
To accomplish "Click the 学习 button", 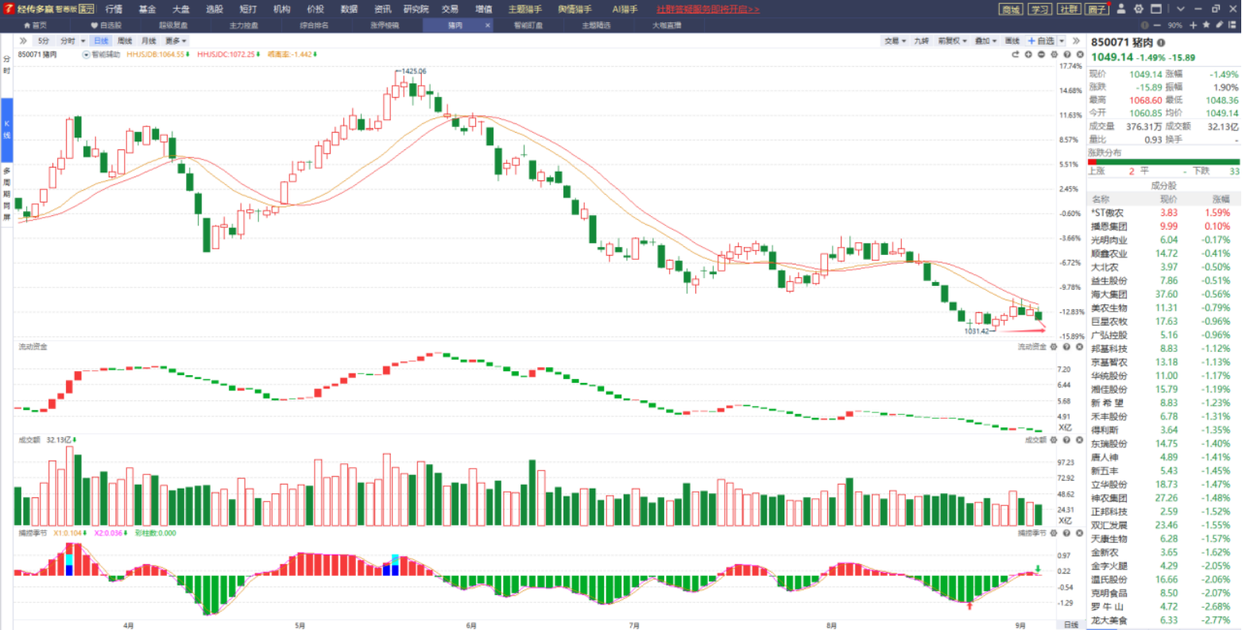I will pos(1039,9).
